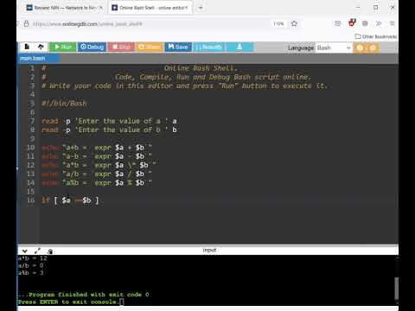Click the console scrollbar thumb
Screen dimensions: 415x311
coord(397,289)
